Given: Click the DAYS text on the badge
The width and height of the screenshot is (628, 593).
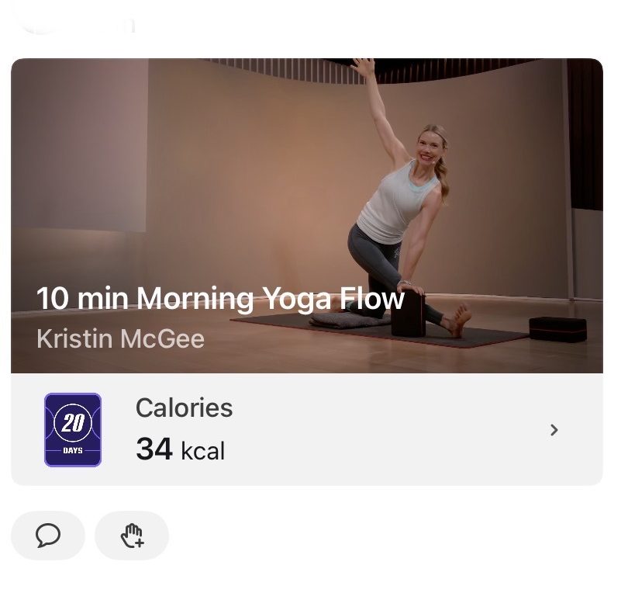Looking at the screenshot, I should point(73,451).
